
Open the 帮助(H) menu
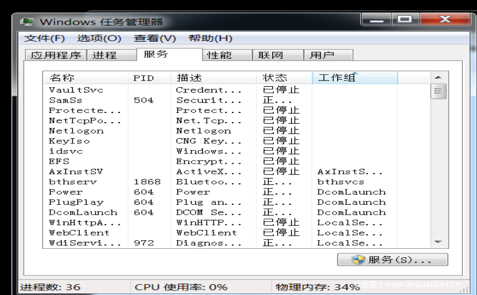[x=210, y=38]
